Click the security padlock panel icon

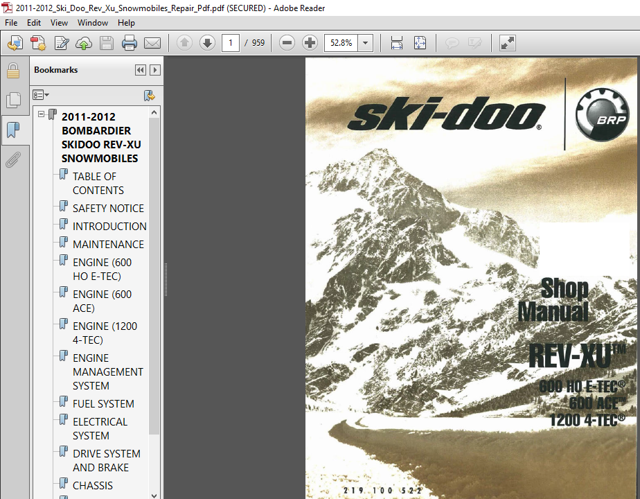pyautogui.click(x=13, y=71)
